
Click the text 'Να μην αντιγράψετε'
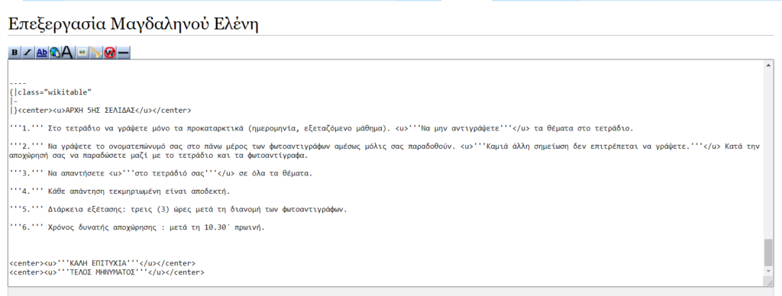pos(459,129)
